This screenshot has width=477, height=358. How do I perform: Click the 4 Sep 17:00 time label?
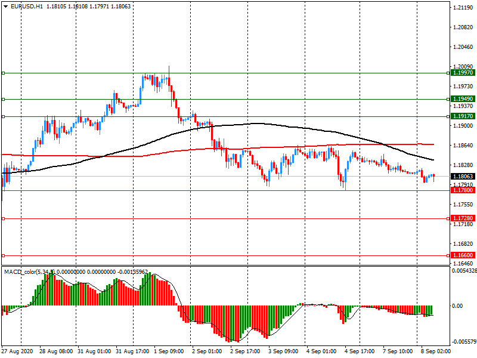tap(360, 351)
